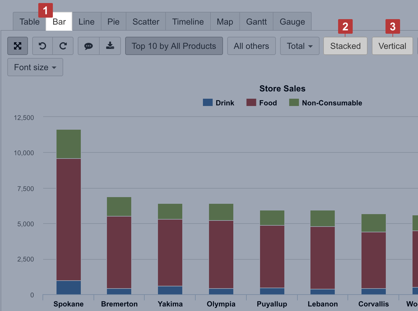View the Gauge chart
Viewport: 418px width, 311px height.
point(292,21)
